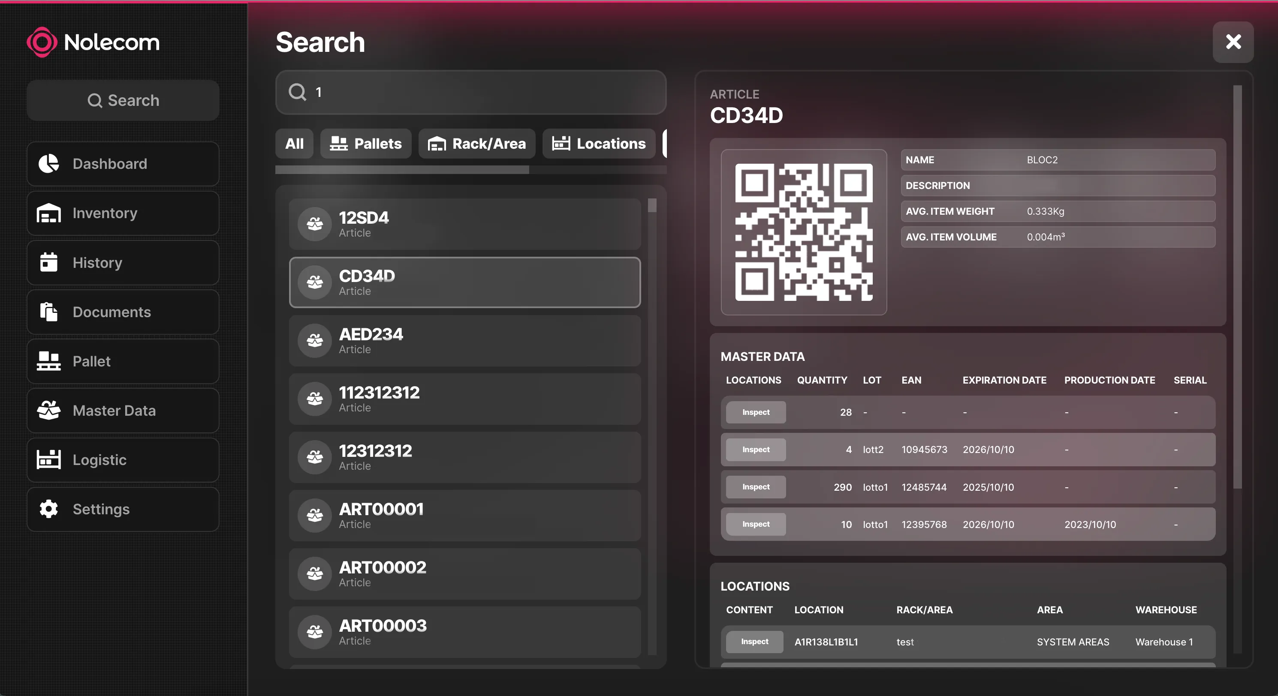The height and width of the screenshot is (696, 1278).
Task: Open Inventory via its warehouse icon
Action: click(x=48, y=213)
